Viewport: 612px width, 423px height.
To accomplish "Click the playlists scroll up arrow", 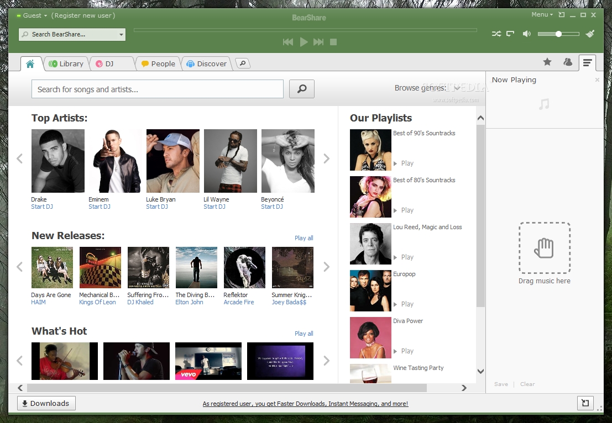I will (480, 118).
